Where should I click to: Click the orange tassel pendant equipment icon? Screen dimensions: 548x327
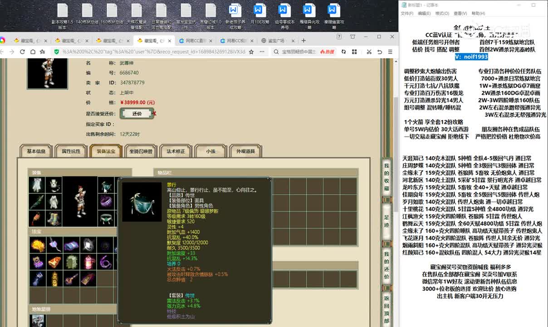click(37, 218)
